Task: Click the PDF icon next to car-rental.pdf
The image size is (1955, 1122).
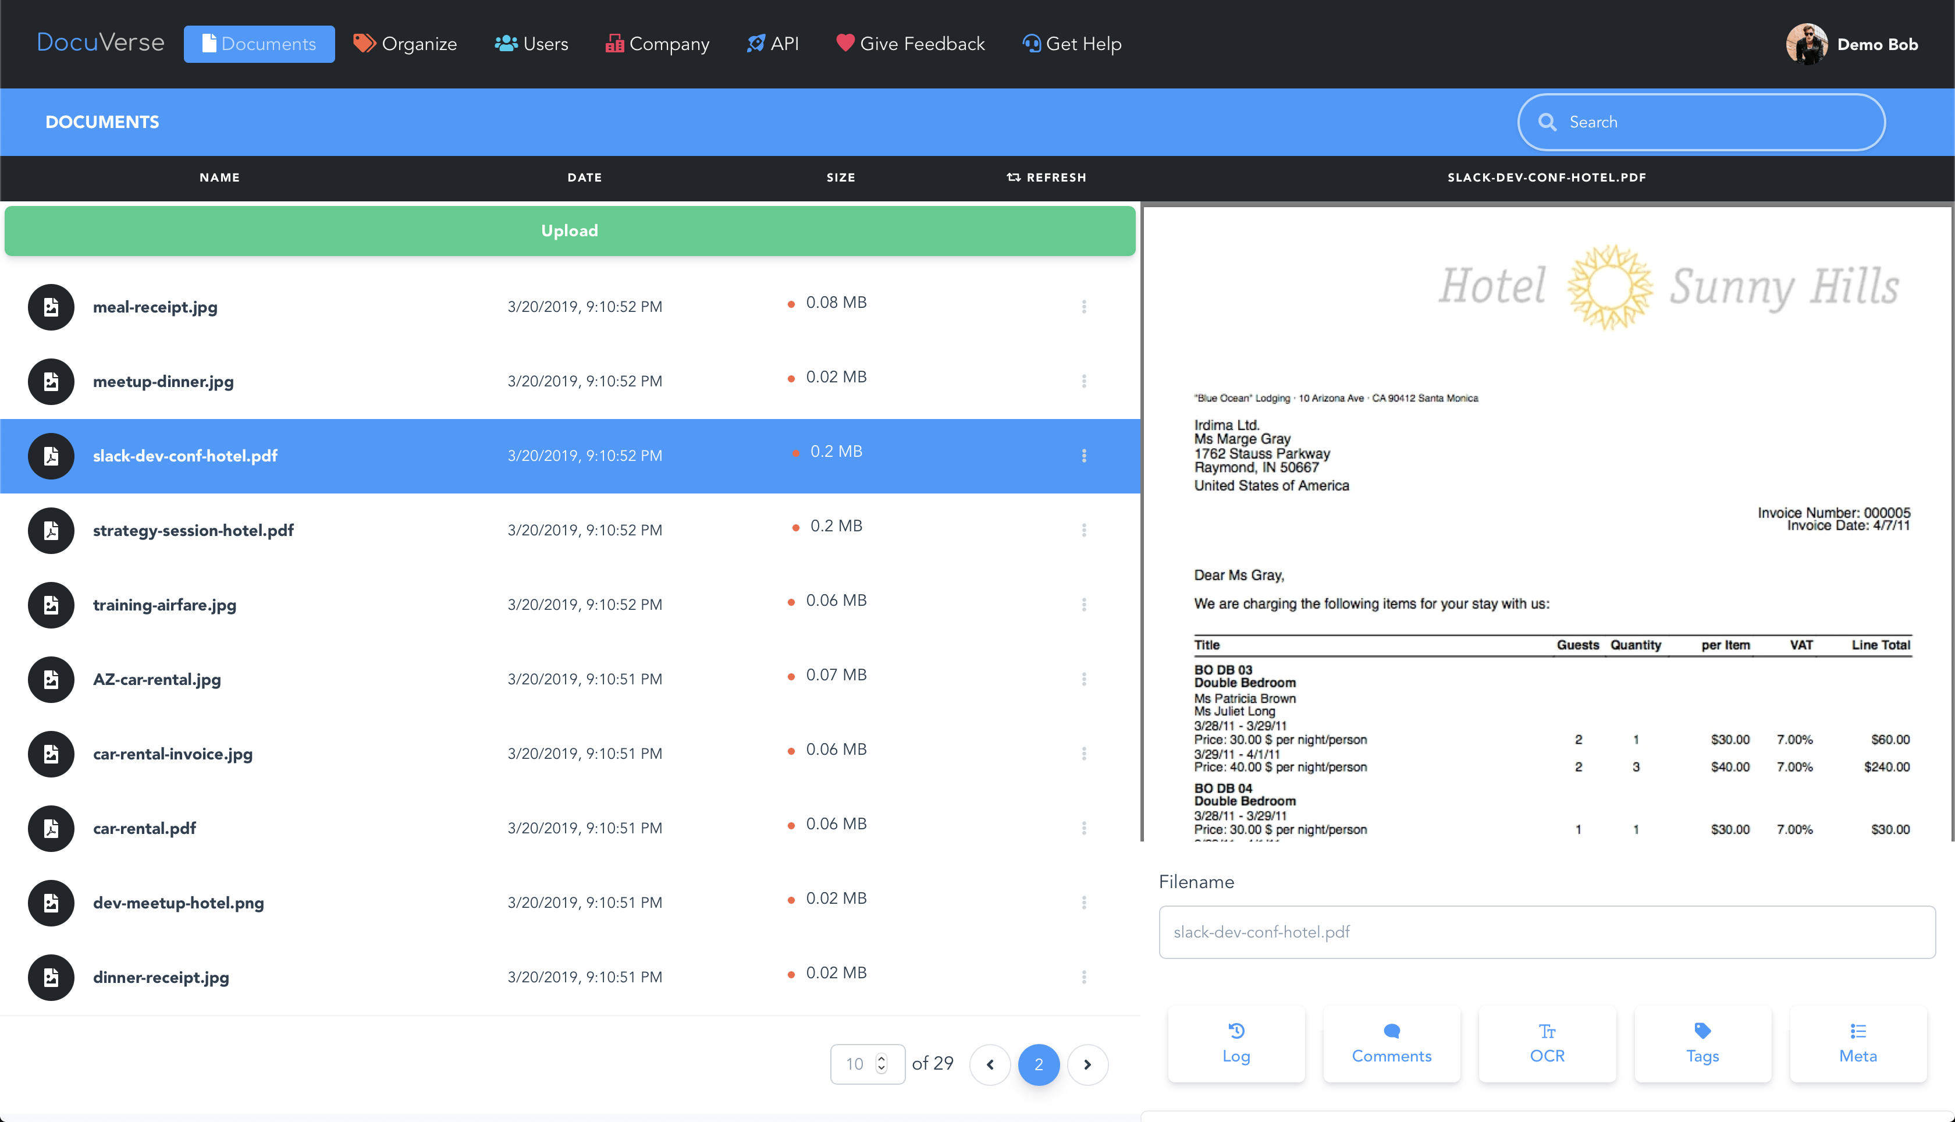Action: 51,828
